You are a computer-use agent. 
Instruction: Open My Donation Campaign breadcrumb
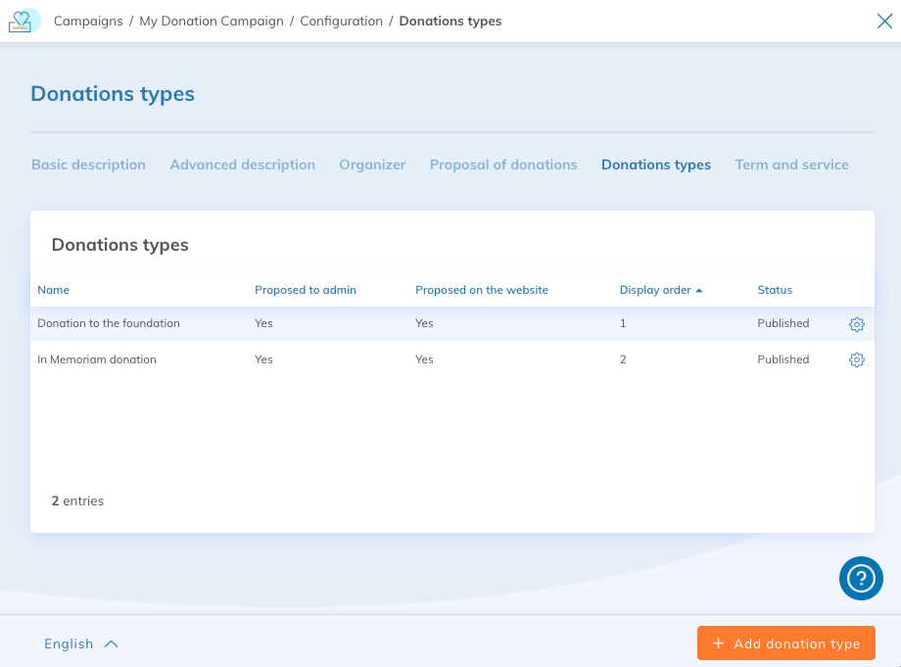(x=212, y=21)
